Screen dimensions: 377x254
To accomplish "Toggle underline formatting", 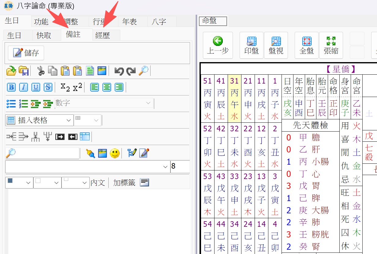I will click(36, 87).
